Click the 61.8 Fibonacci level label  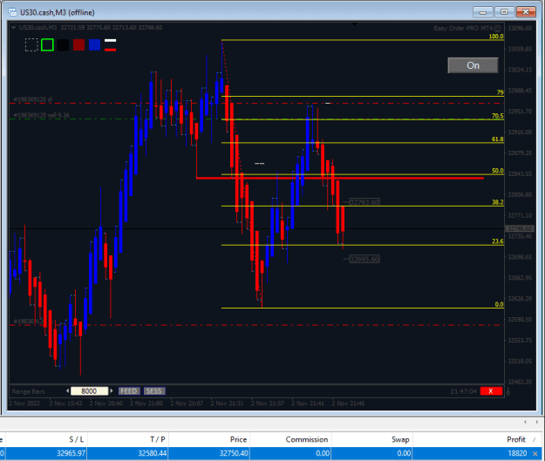[497, 139]
